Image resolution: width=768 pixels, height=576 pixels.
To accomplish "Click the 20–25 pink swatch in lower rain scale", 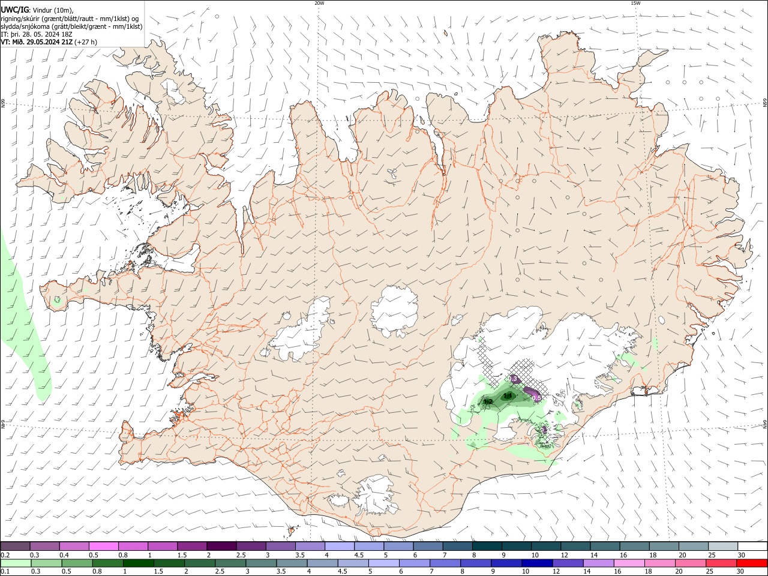I will (x=691, y=563).
